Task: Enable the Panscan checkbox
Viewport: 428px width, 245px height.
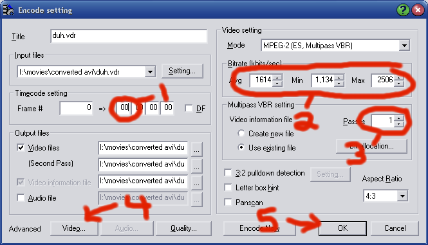Action: coord(228,202)
